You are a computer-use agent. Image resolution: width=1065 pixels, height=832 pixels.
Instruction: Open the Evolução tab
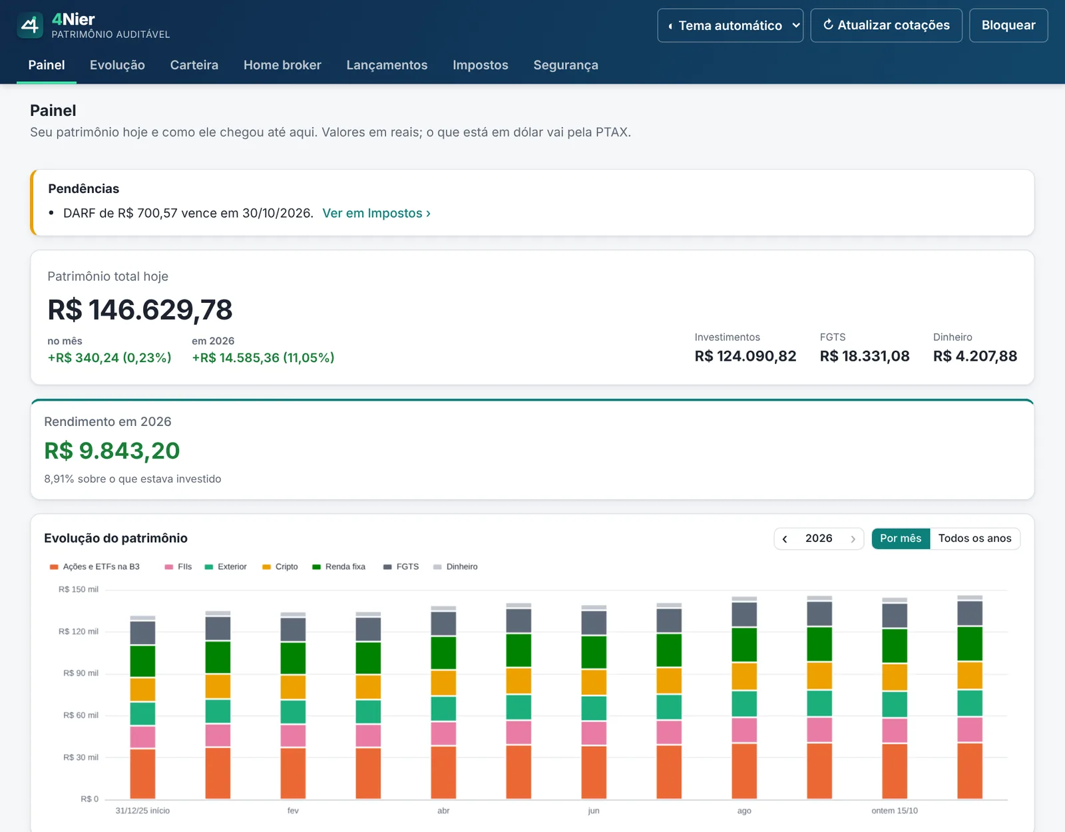(117, 65)
